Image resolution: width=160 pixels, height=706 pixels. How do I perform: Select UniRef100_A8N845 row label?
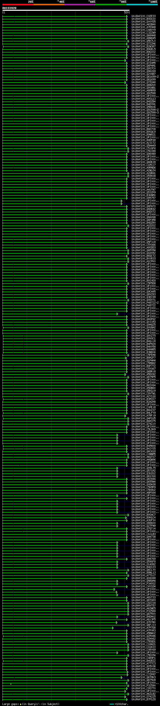143,38
